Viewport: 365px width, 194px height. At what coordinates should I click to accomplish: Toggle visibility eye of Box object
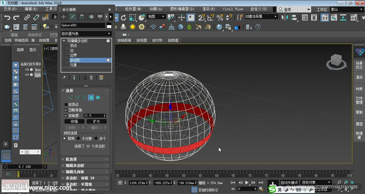click(27, 70)
